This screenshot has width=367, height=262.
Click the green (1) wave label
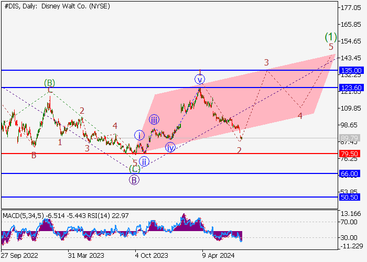[331, 37]
